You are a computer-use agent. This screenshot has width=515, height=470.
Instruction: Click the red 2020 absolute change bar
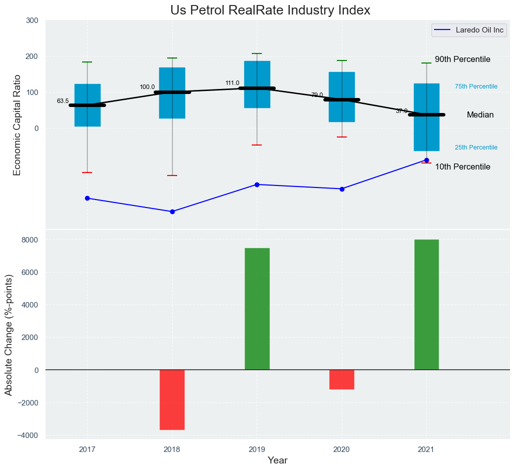342,379
